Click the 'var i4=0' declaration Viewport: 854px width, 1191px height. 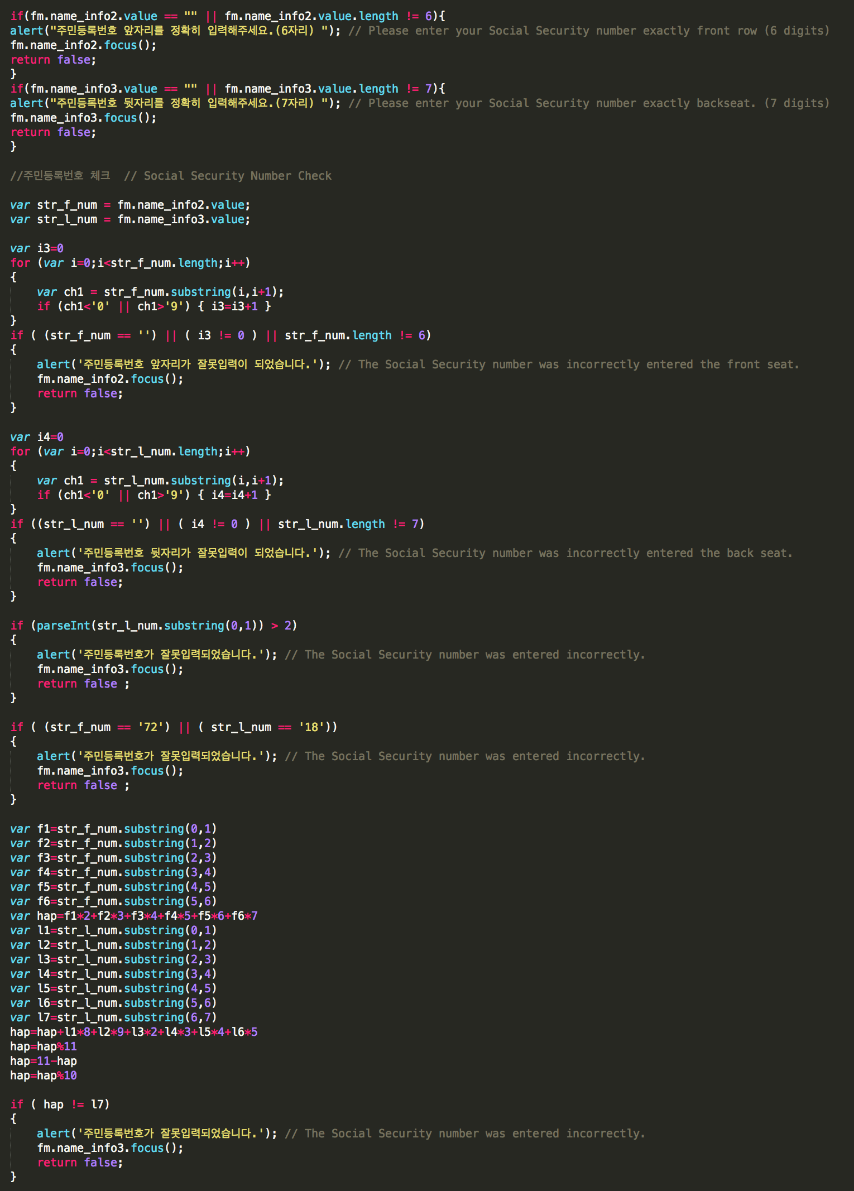point(37,437)
